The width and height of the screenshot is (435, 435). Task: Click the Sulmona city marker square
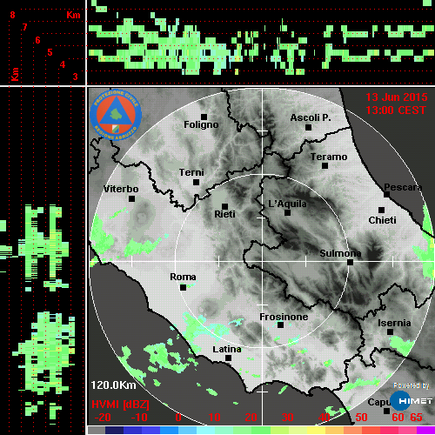point(351,263)
